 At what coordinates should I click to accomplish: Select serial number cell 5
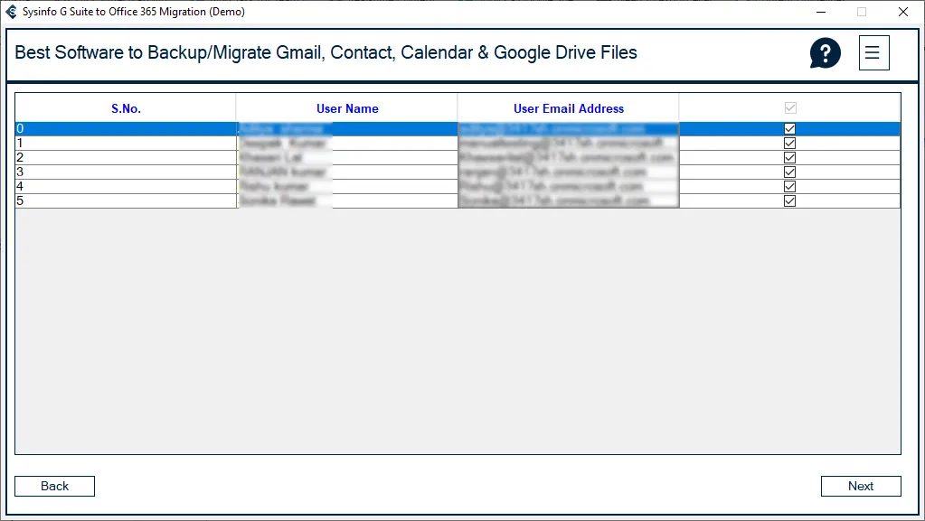(126, 201)
